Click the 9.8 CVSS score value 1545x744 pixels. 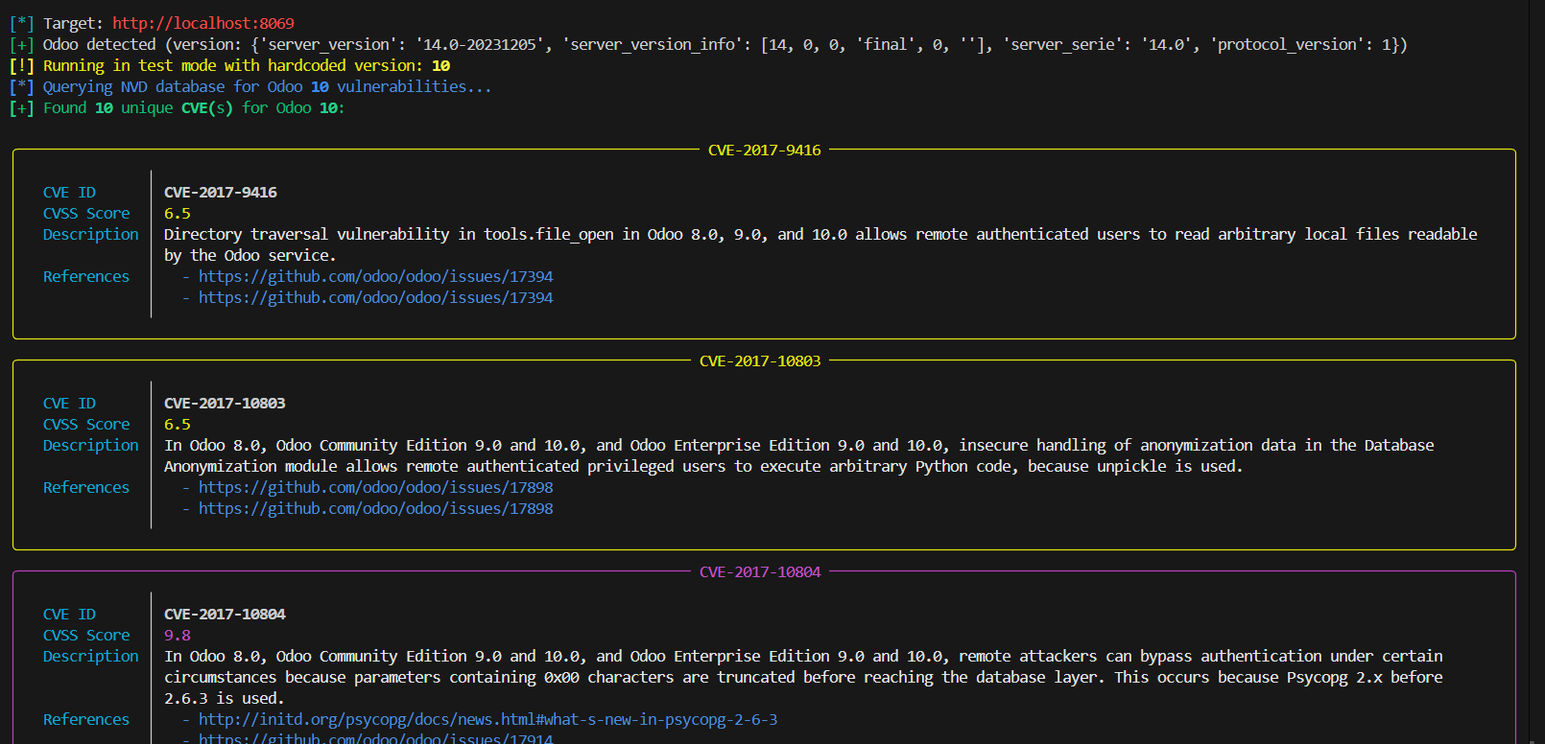point(178,635)
